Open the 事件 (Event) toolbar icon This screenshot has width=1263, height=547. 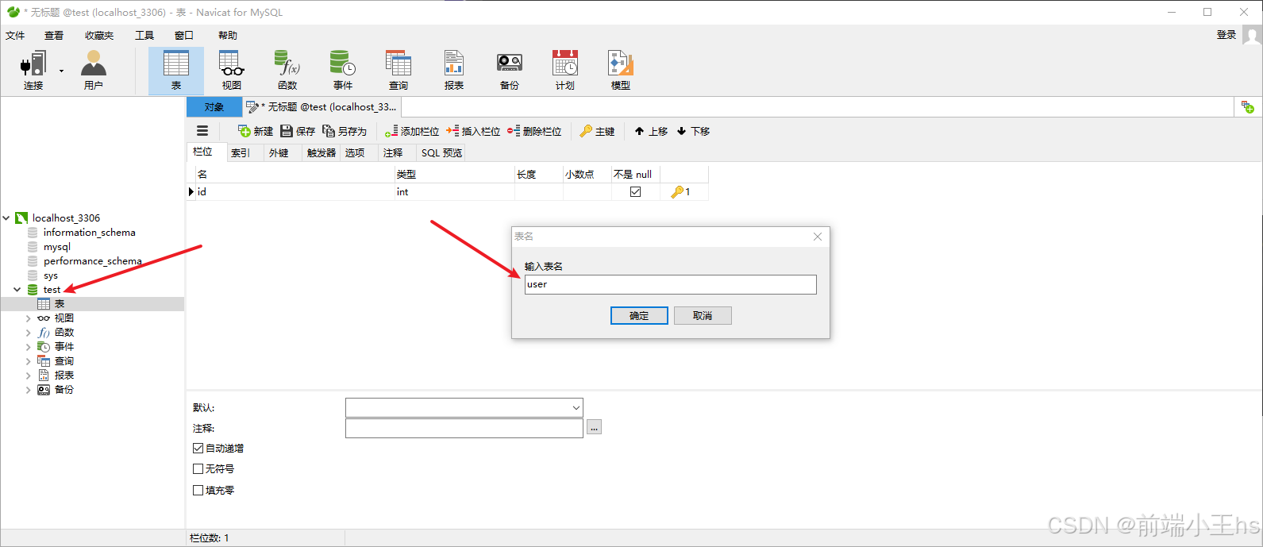(343, 70)
